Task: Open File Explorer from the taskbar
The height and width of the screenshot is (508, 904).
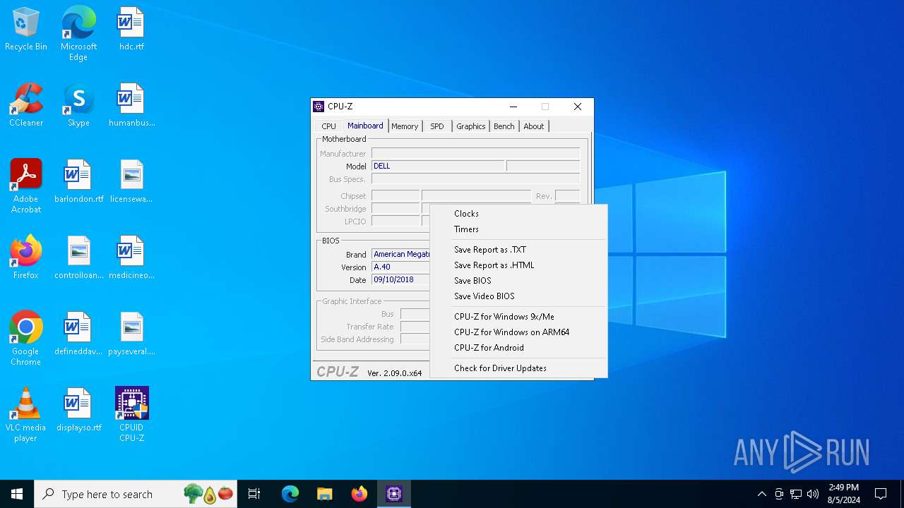Action: click(x=324, y=494)
